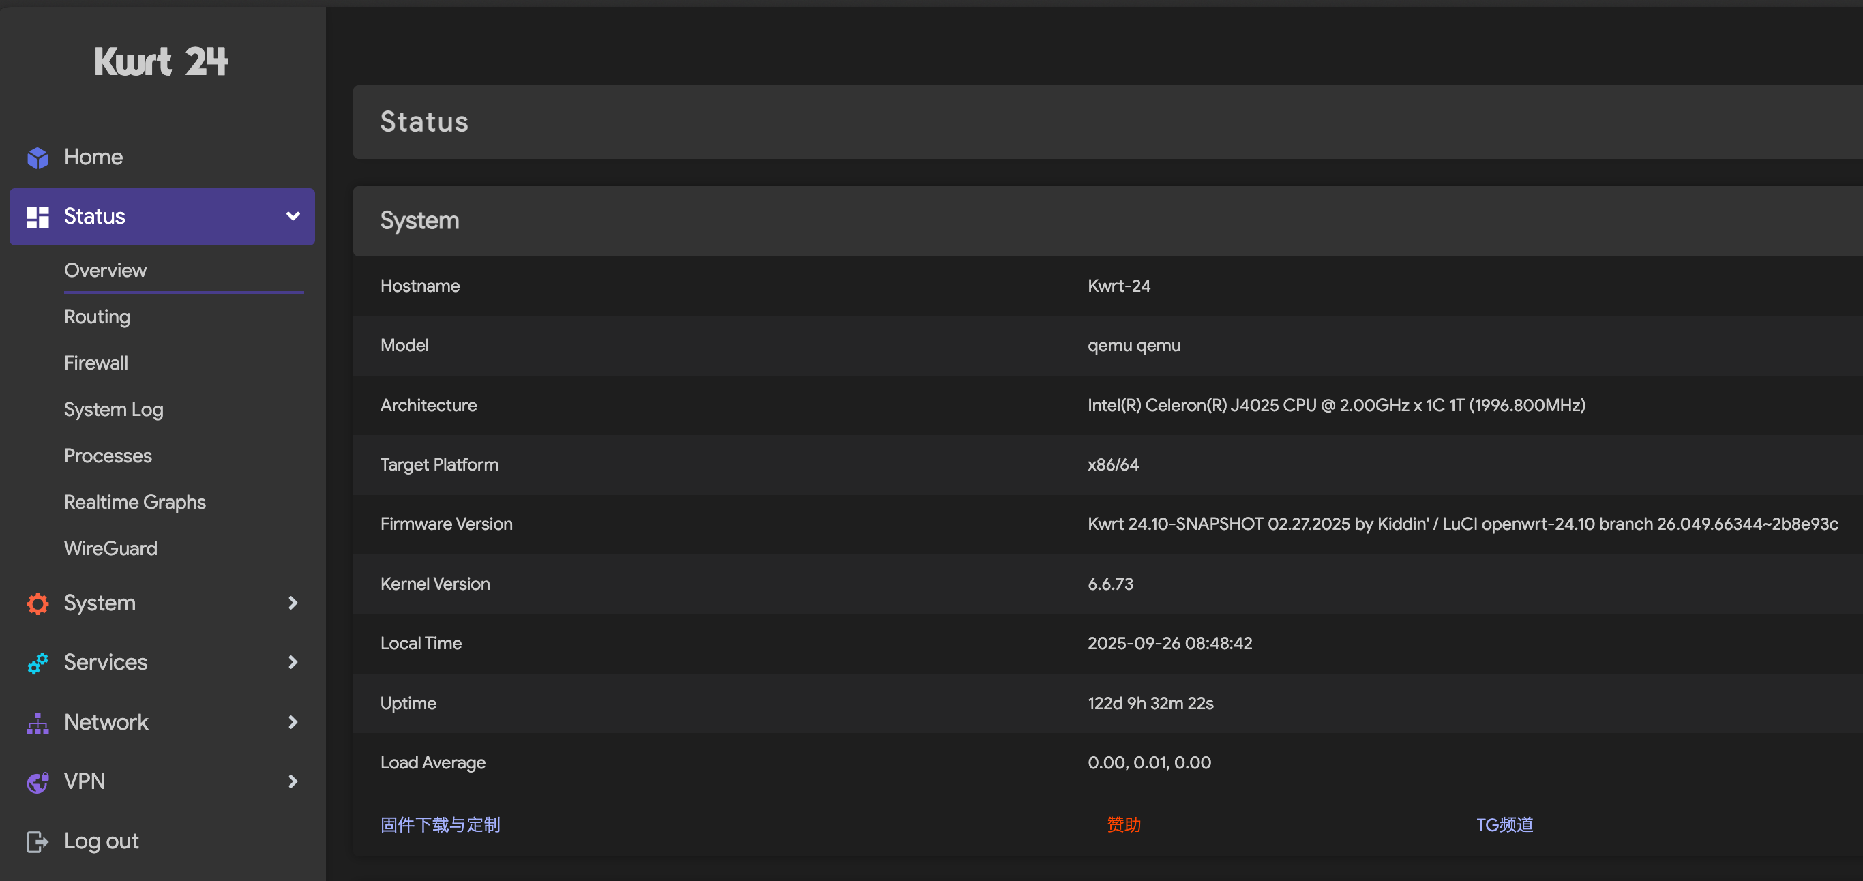Open the Firewall status page

tap(95, 363)
